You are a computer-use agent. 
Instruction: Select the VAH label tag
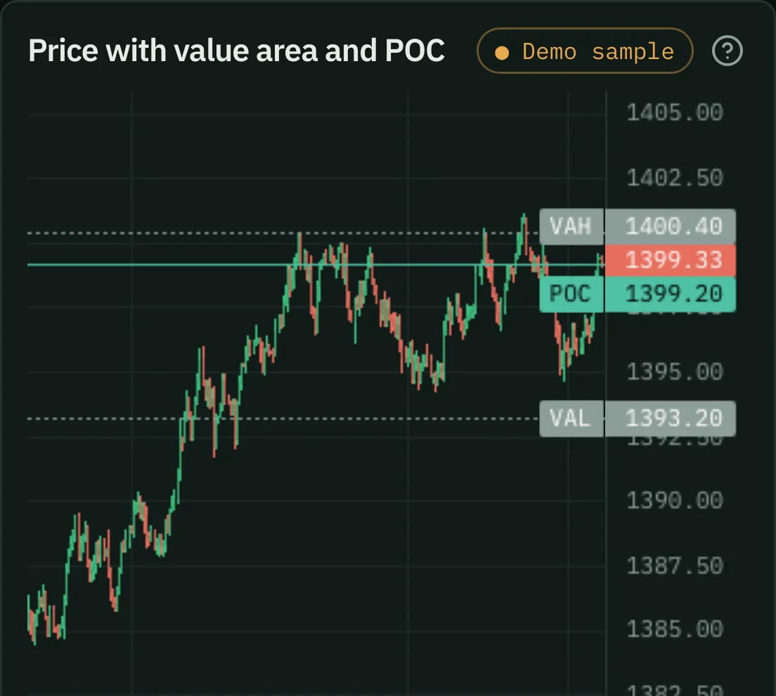tap(571, 226)
